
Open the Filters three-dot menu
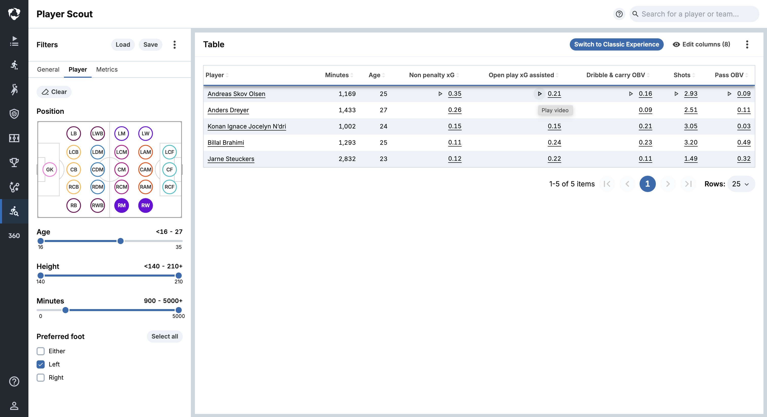click(174, 45)
